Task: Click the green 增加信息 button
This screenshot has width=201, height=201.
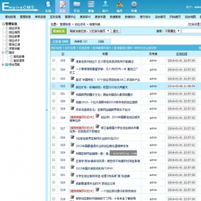Action: tap(59, 31)
